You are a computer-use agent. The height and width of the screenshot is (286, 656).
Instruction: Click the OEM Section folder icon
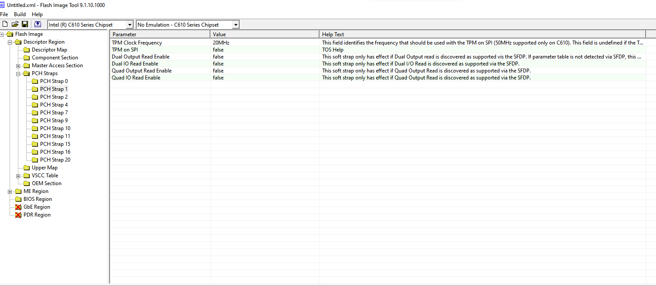pyautogui.click(x=27, y=183)
